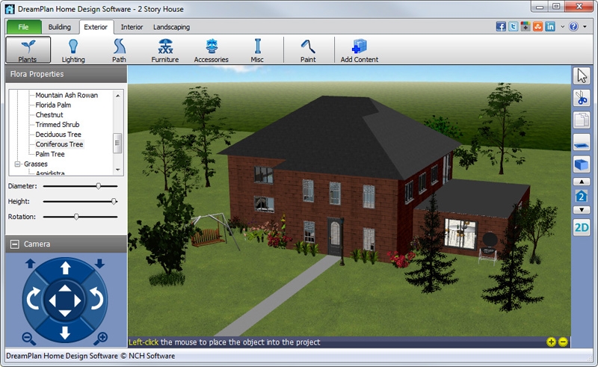
Task: Click the Add Content button
Action: click(360, 50)
